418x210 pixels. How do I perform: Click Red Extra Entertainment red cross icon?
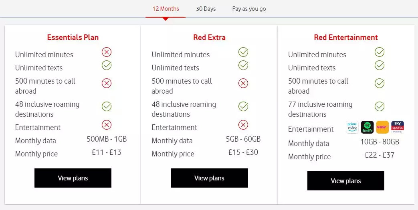tap(243, 125)
